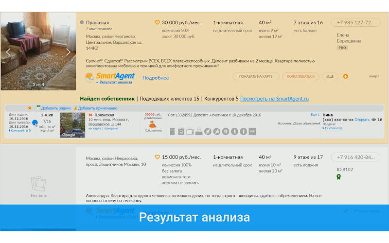Add the 30 000 руб. listing to favorites
This screenshot has height=243, width=389.
click(x=157, y=22)
